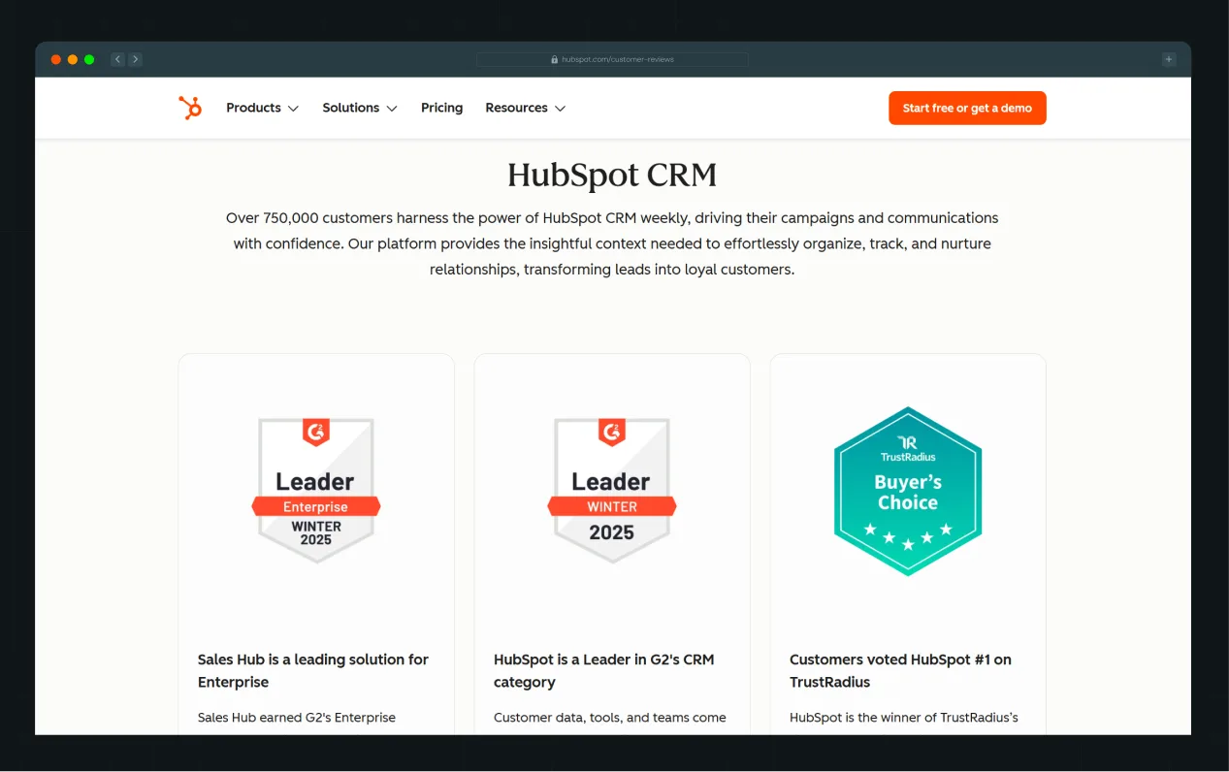The image size is (1229, 772).
Task: Click 'Customer data, tools, and teams come' text
Action: [x=610, y=718]
